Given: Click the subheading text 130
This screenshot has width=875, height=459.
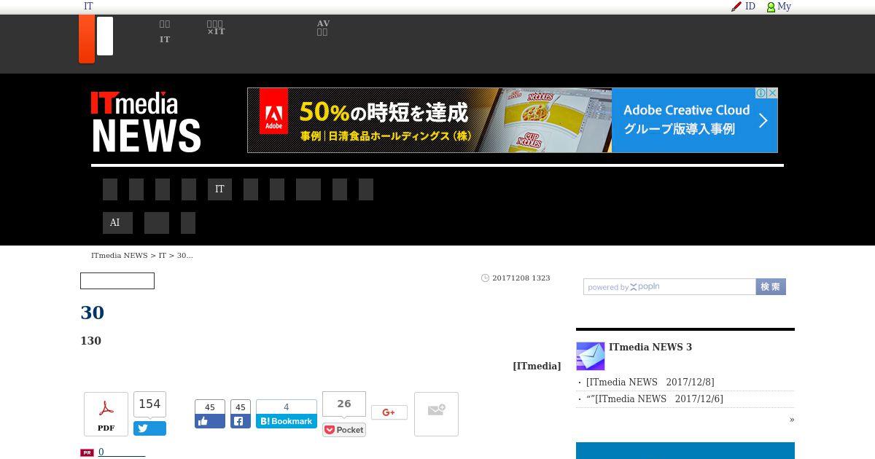Looking at the screenshot, I should click(x=91, y=341).
